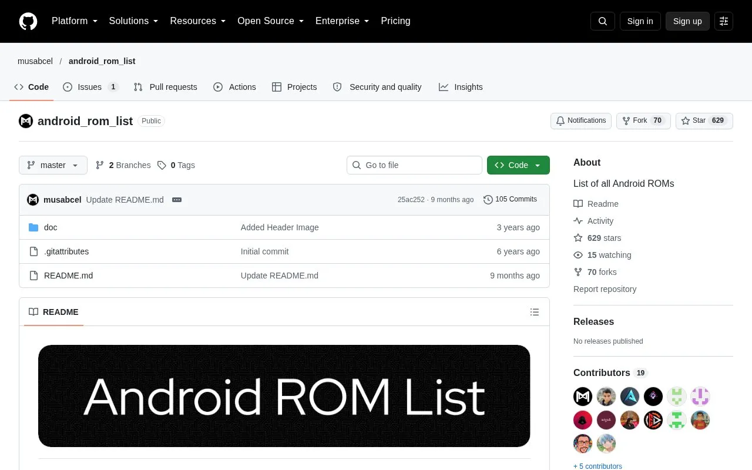Open the 70 forks link
The height and width of the screenshot is (470, 752).
tap(595, 272)
